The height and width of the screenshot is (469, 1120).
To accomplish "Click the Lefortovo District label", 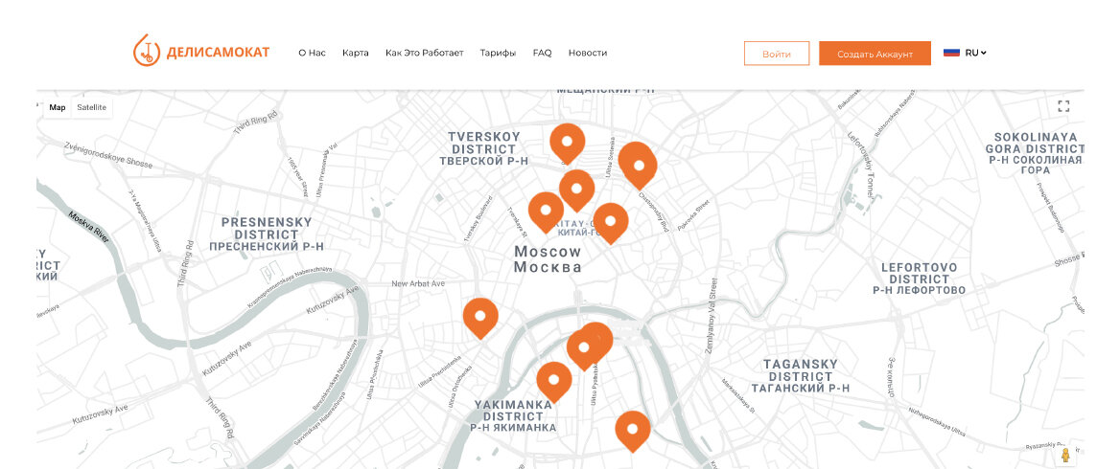I will [x=920, y=279].
